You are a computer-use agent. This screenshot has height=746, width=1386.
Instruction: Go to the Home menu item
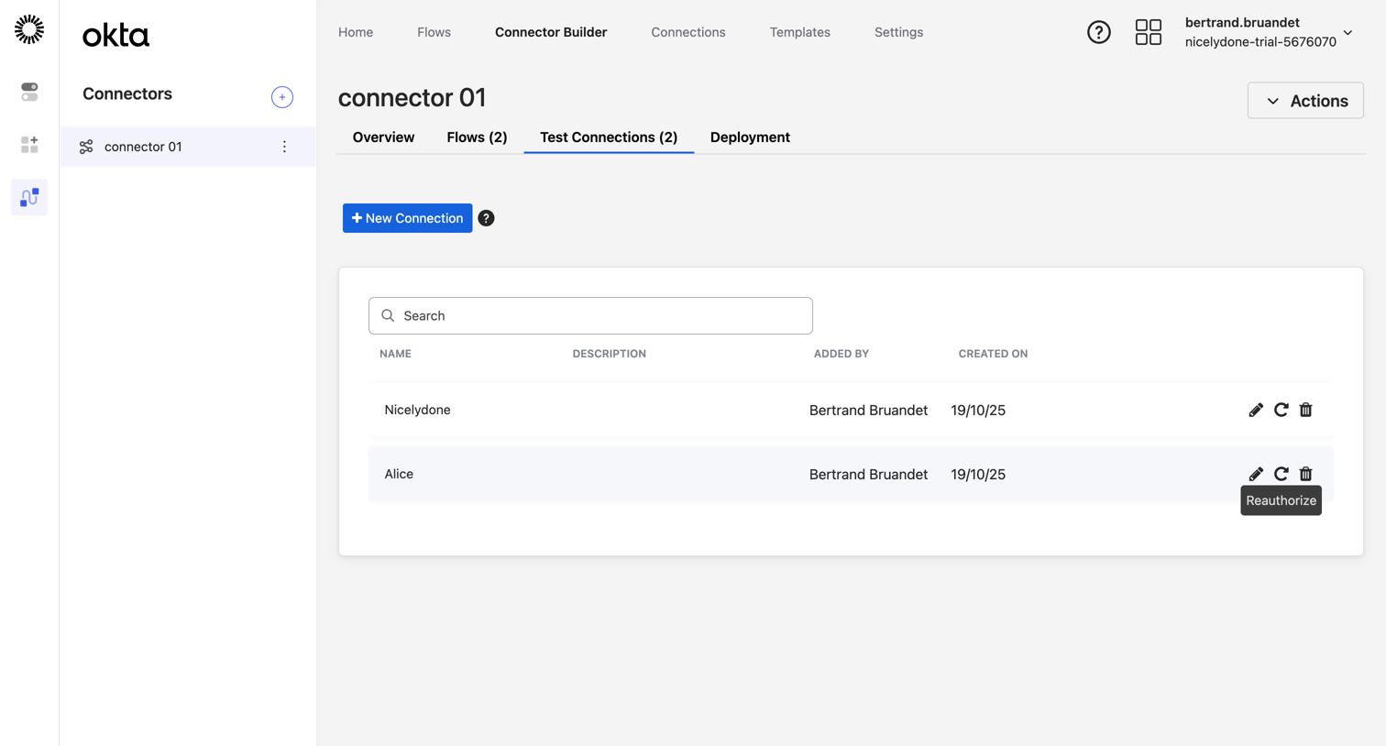coord(356,32)
